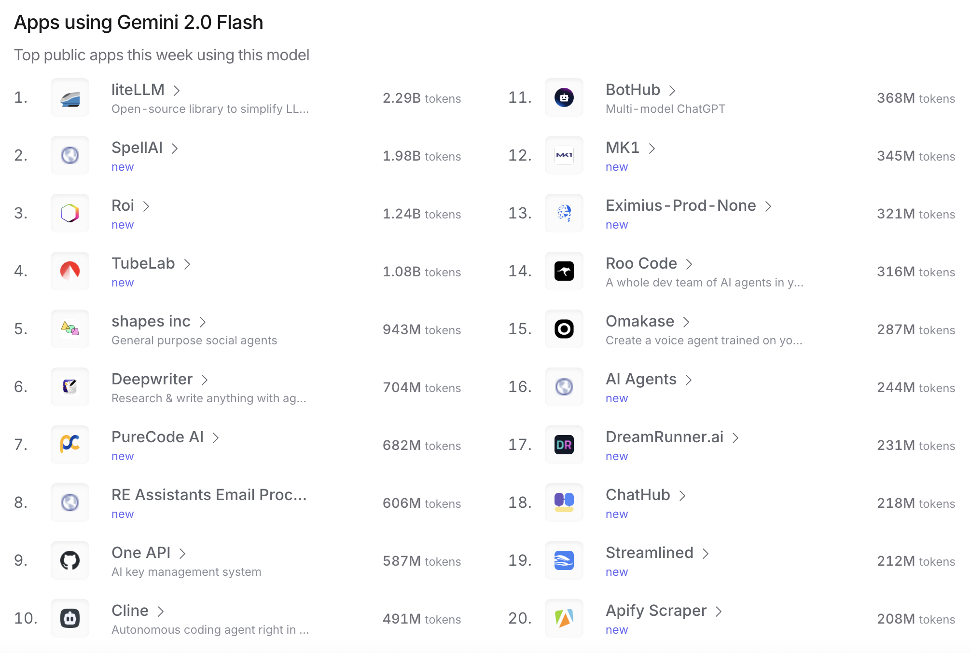
Task: Click the ChatHub purple logo icon
Action: pos(564,503)
